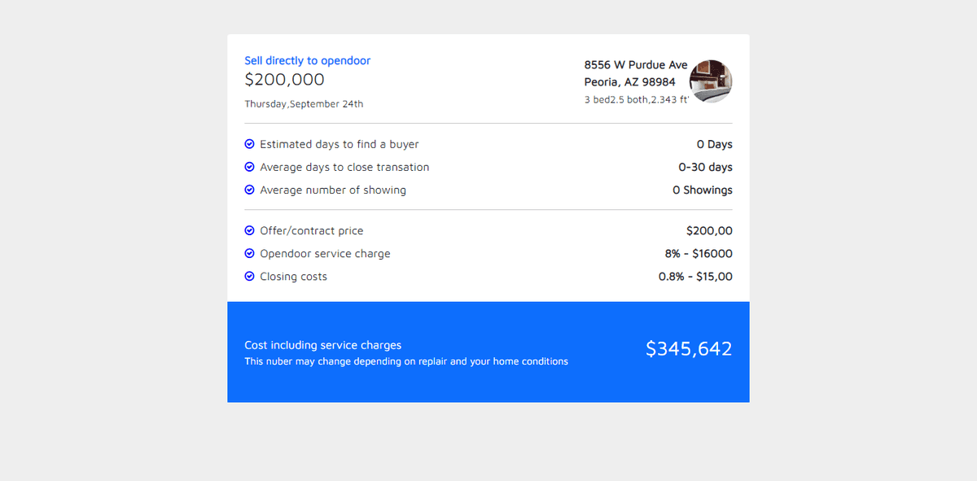Select the 0 Days value for finding a buyer
The height and width of the screenshot is (481, 977).
(x=714, y=144)
